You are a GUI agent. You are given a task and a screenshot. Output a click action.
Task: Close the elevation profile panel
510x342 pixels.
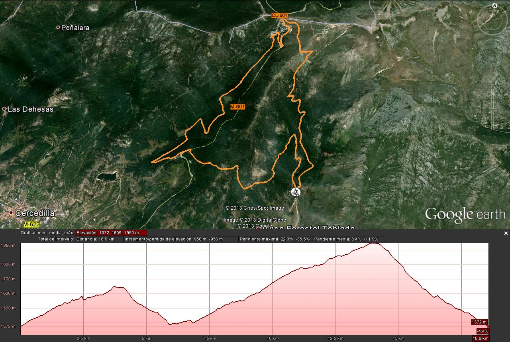[x=506, y=233]
